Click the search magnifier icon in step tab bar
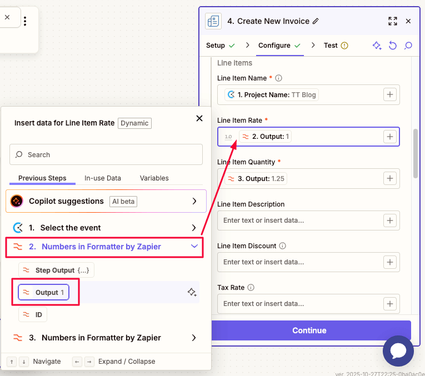The height and width of the screenshot is (376, 425). click(x=408, y=45)
